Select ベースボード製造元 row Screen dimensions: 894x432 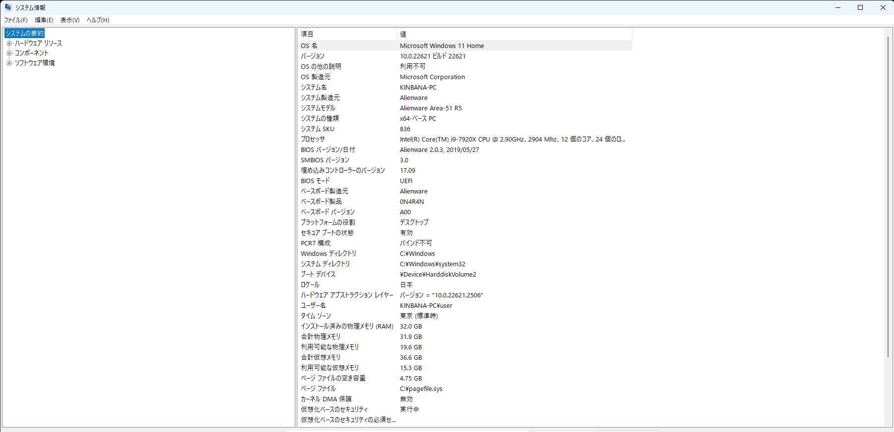point(465,191)
